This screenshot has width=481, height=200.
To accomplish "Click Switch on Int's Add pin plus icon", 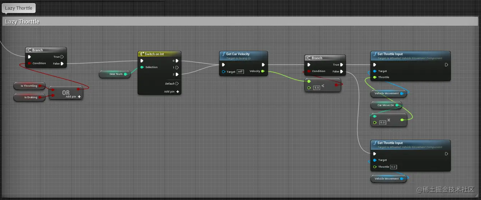I will (177, 92).
